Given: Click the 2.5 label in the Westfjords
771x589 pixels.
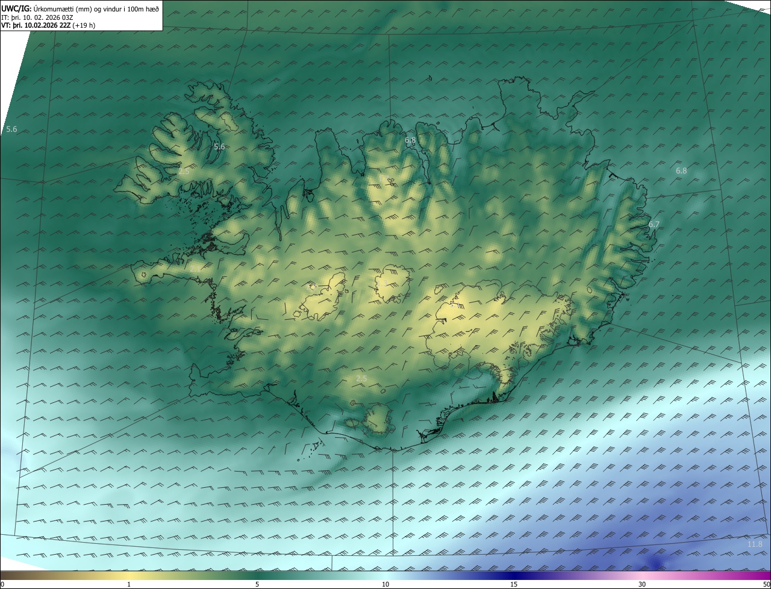Looking at the screenshot, I should tap(184, 172).
